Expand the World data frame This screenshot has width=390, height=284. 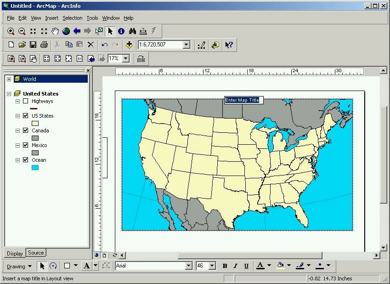click(x=9, y=79)
